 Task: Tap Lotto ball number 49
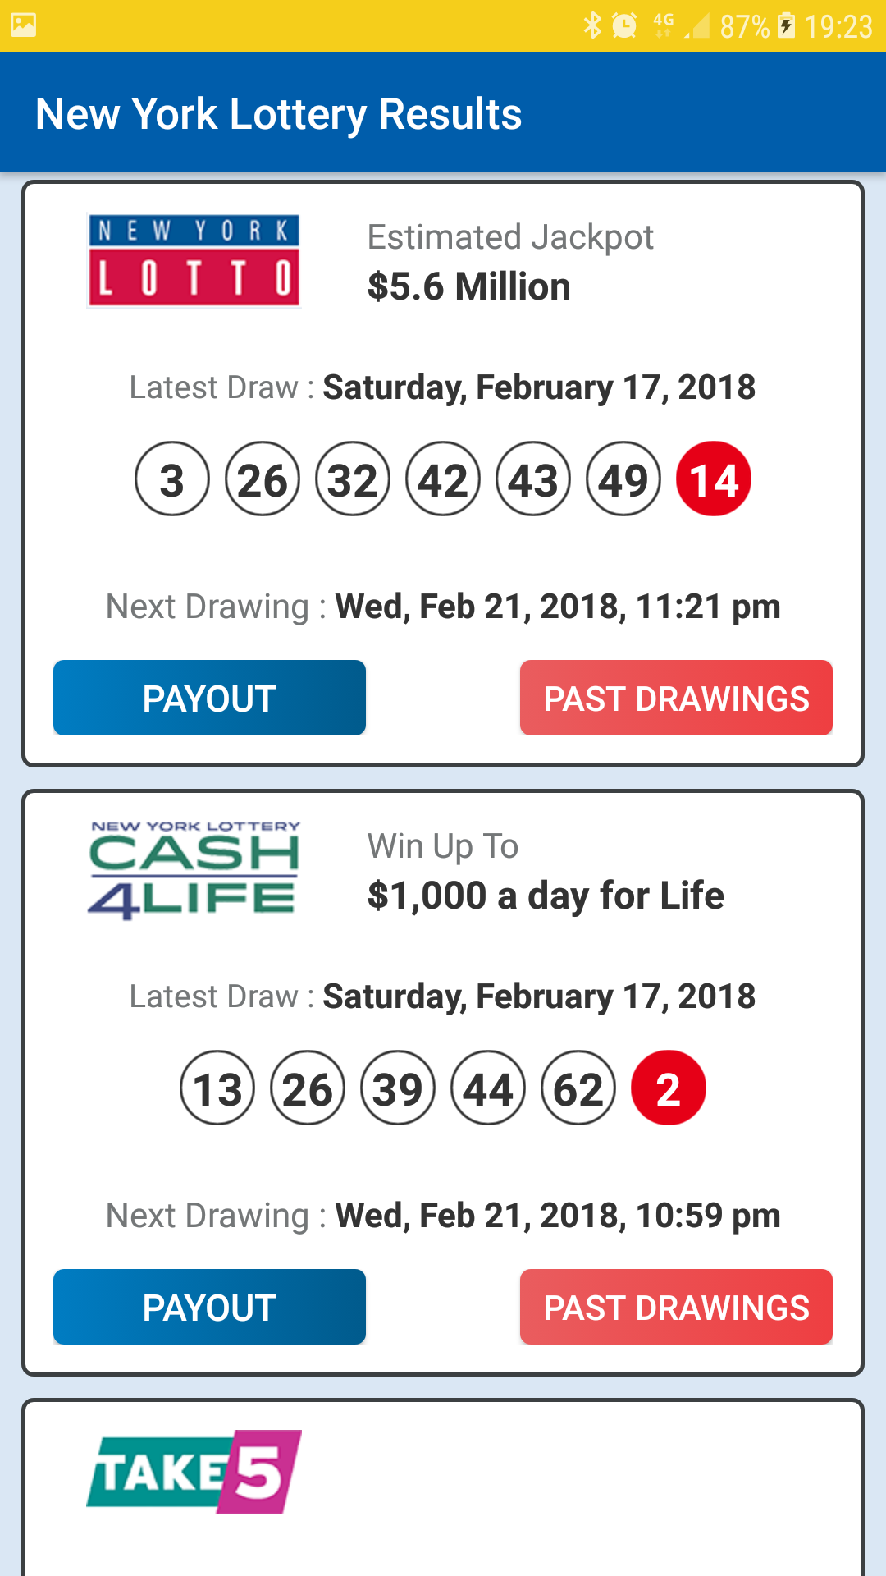(x=623, y=479)
